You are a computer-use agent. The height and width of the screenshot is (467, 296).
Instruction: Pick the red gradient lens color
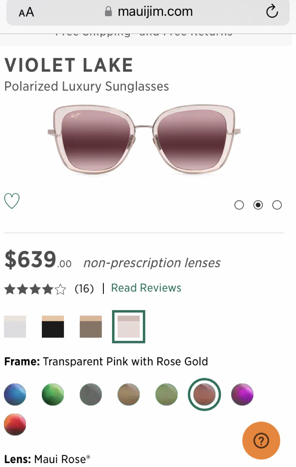click(x=15, y=424)
